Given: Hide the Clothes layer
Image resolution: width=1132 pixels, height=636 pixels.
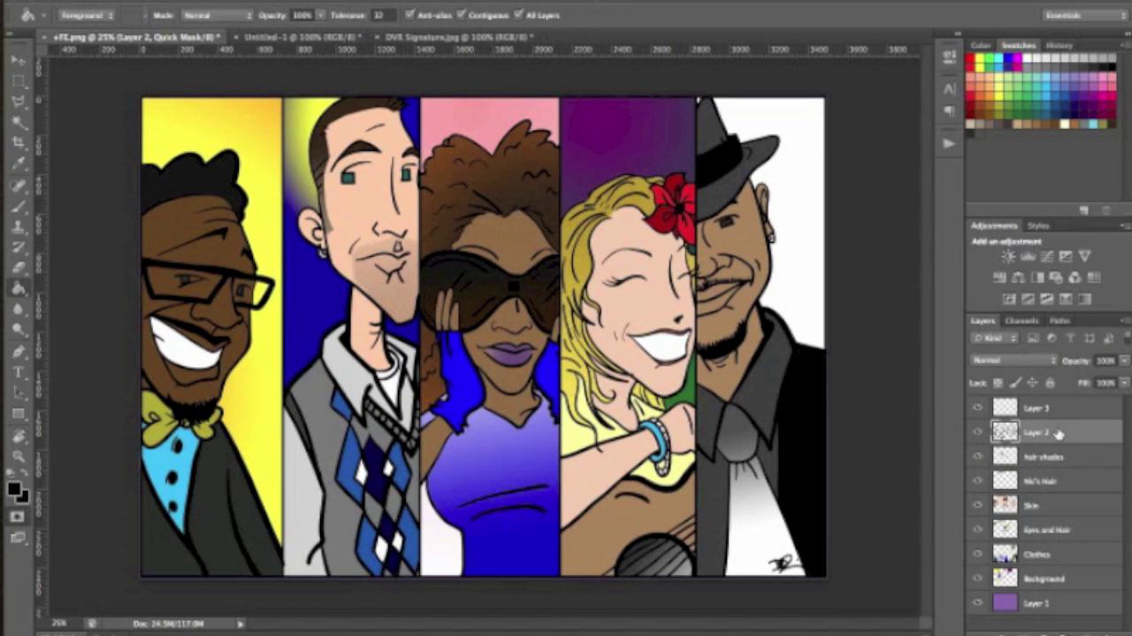Looking at the screenshot, I should 977,554.
